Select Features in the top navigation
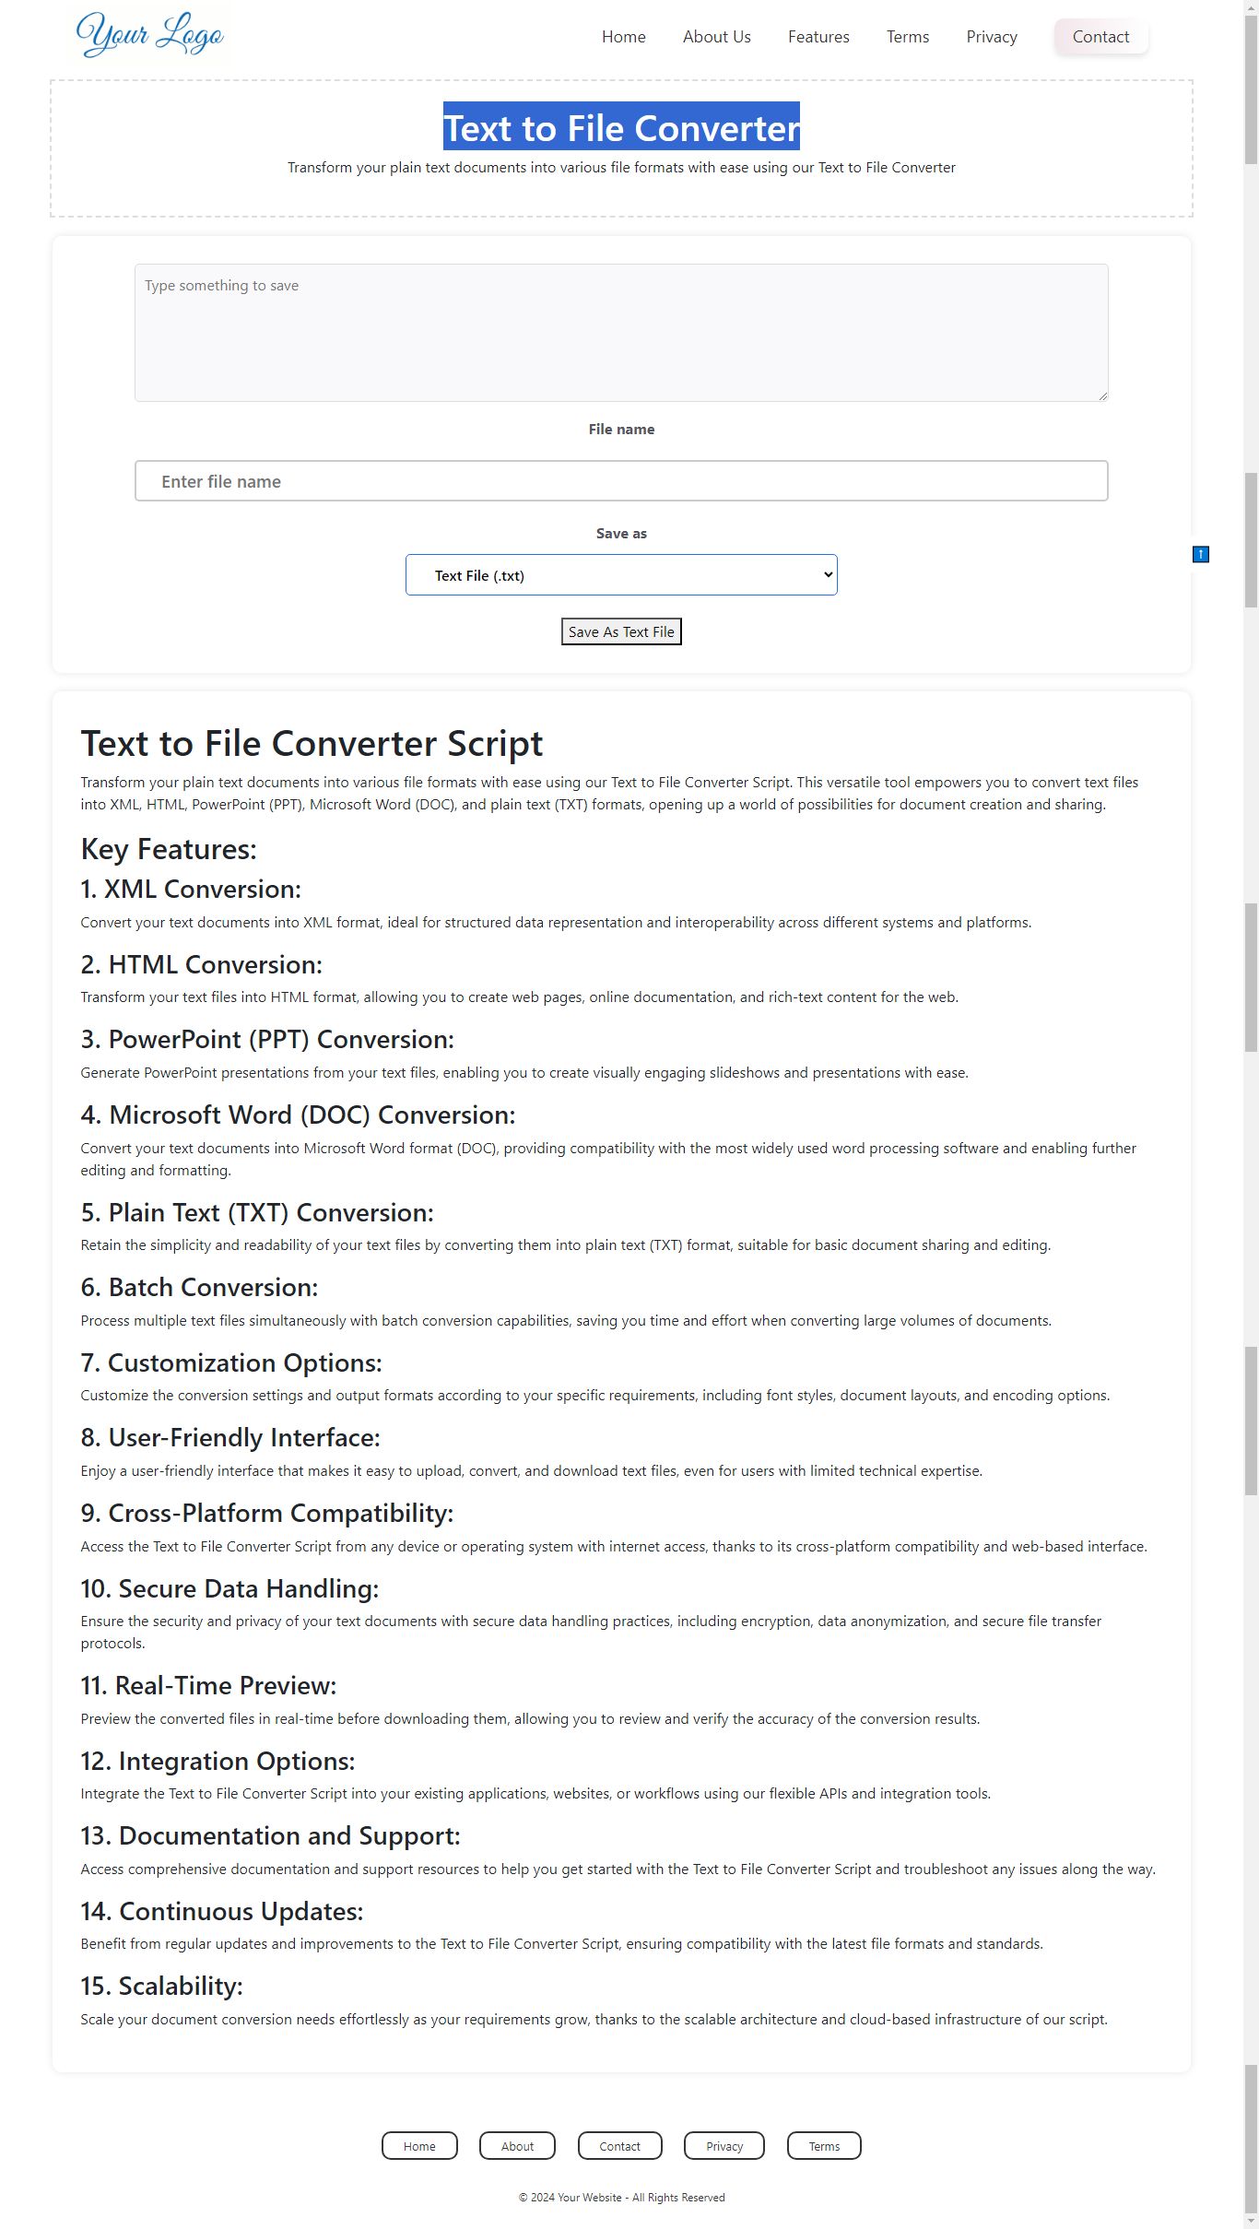 pyautogui.click(x=818, y=37)
